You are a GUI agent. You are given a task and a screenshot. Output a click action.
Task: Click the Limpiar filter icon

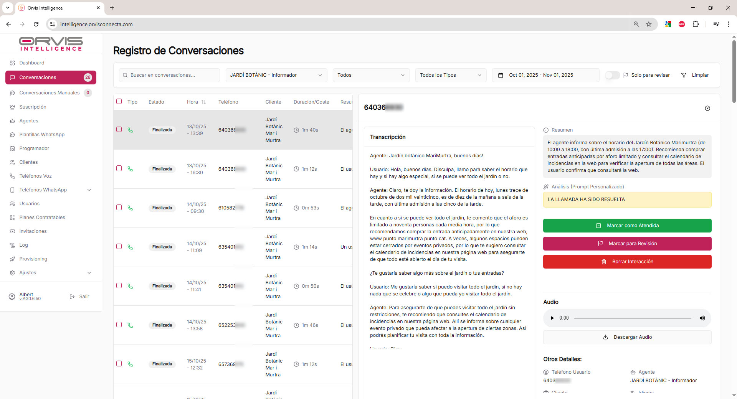(x=684, y=75)
